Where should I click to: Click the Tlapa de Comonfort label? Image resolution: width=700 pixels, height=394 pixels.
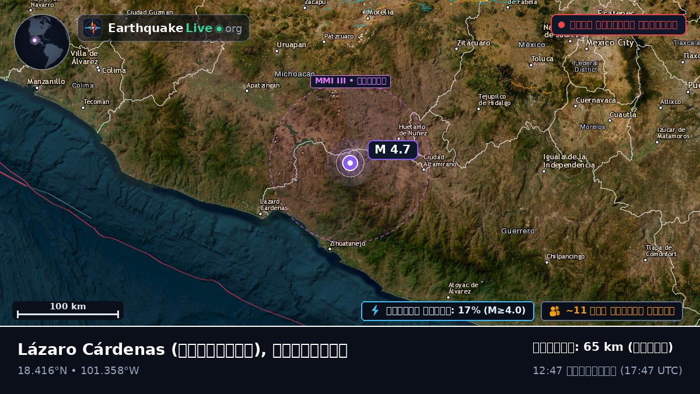click(x=661, y=251)
